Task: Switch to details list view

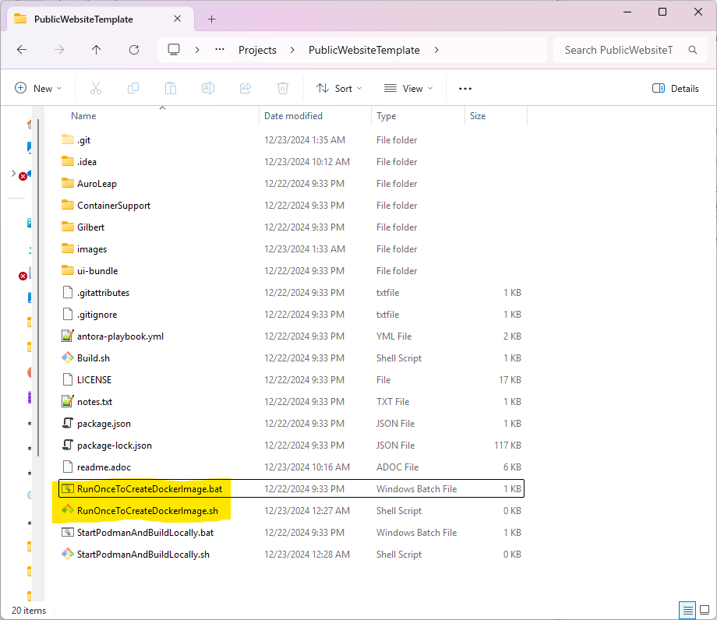Action: [x=687, y=611]
